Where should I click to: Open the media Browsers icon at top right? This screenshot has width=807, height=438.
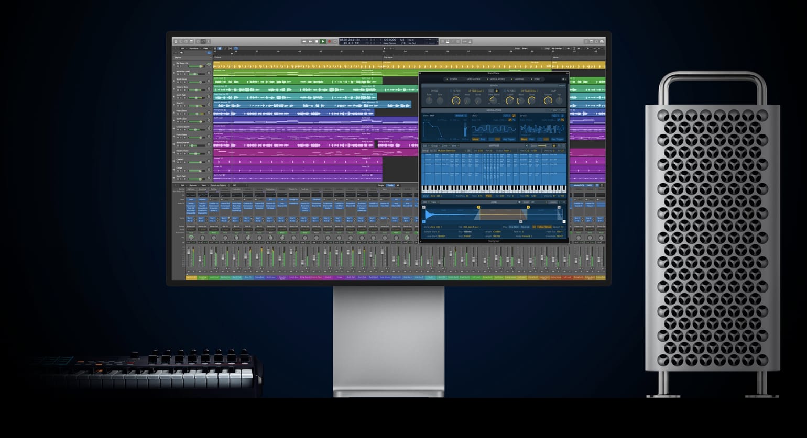point(602,41)
